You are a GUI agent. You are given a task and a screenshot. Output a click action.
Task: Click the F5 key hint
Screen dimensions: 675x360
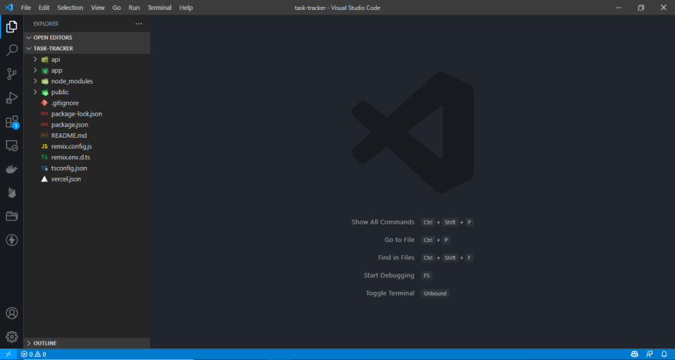point(426,275)
